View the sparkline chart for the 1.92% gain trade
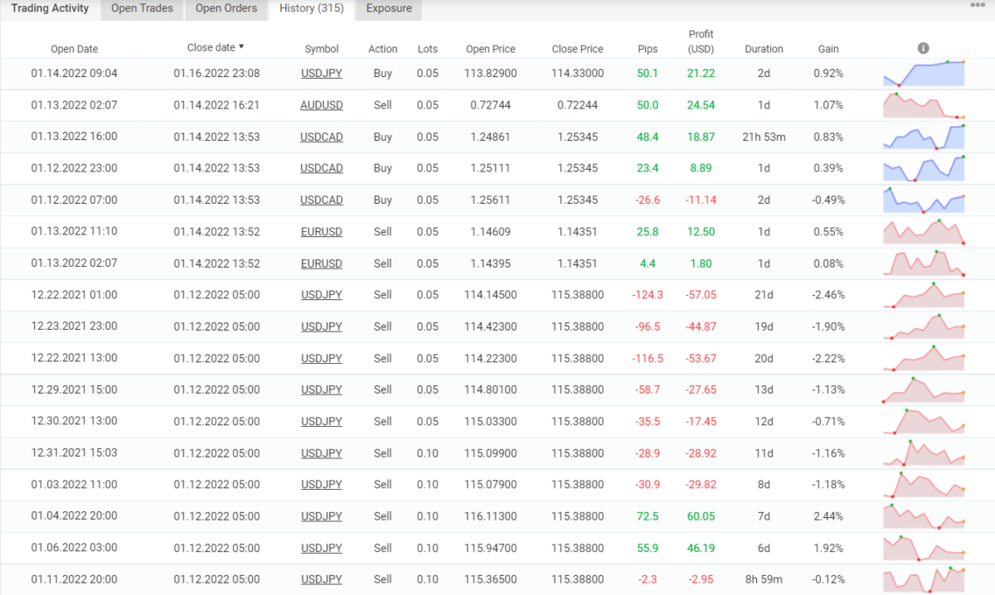The image size is (995, 595). pos(924,548)
